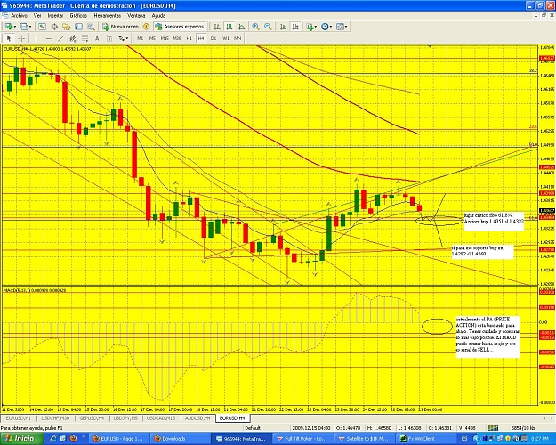
Task: Toggle chart shift icon
Action: (295, 27)
